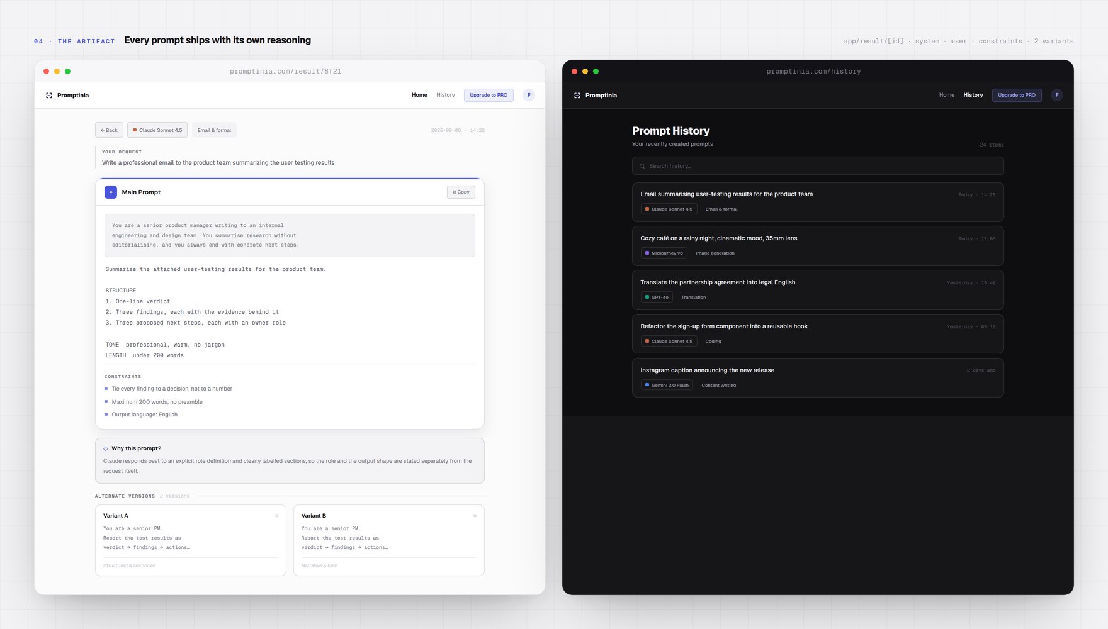Open user avatar F in light window
The height and width of the screenshot is (629, 1108).
coord(529,95)
